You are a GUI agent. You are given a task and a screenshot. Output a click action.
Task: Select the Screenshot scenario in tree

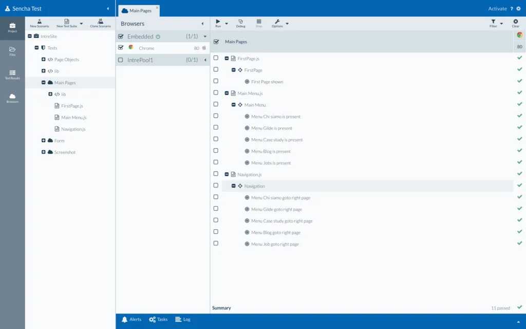[x=65, y=152]
